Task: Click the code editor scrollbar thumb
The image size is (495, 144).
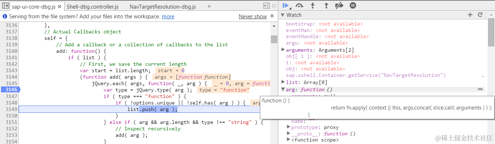Action: pos(274,39)
